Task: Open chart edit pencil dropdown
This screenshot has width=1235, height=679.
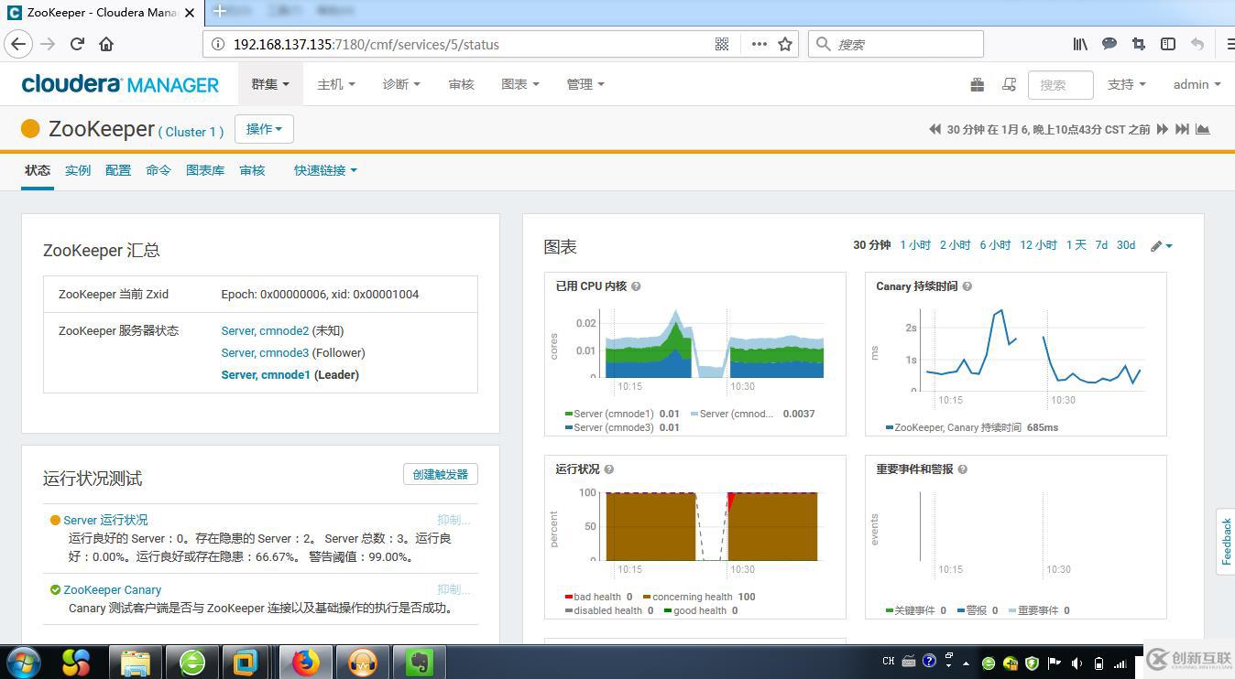Action: pyautogui.click(x=1162, y=245)
